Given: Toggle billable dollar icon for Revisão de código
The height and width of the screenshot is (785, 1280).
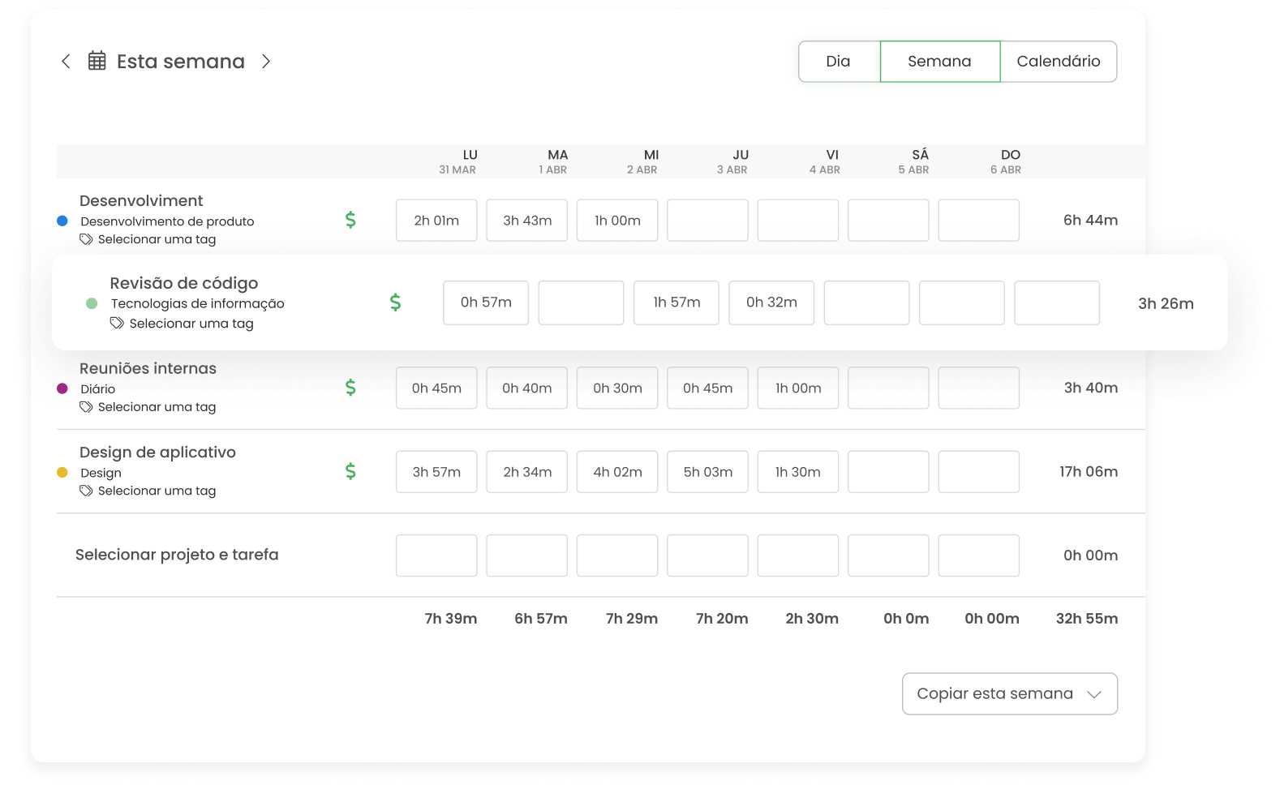Looking at the screenshot, I should (x=395, y=302).
